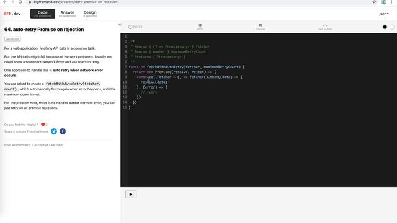The height and width of the screenshot is (223, 397).
Task: Select the dark editor theme swatch
Action: click(x=385, y=27)
